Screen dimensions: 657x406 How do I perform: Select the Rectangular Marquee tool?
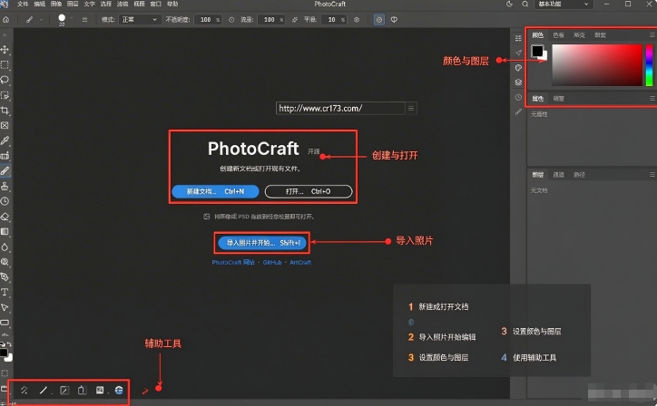tap(5, 65)
